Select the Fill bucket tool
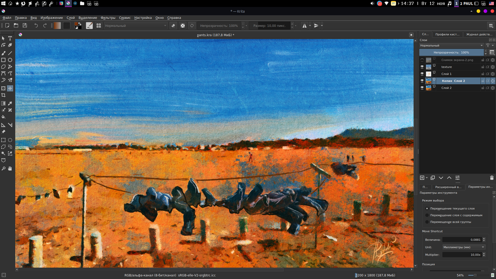The height and width of the screenshot is (279, 496). [x=3, y=117]
